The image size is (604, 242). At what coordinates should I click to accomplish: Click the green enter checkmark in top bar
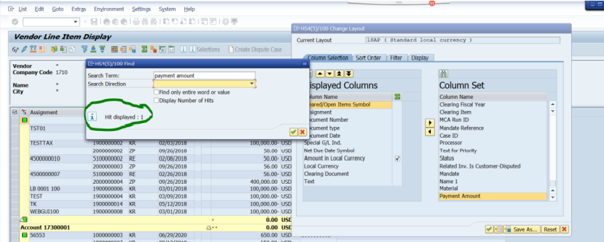coord(15,22)
